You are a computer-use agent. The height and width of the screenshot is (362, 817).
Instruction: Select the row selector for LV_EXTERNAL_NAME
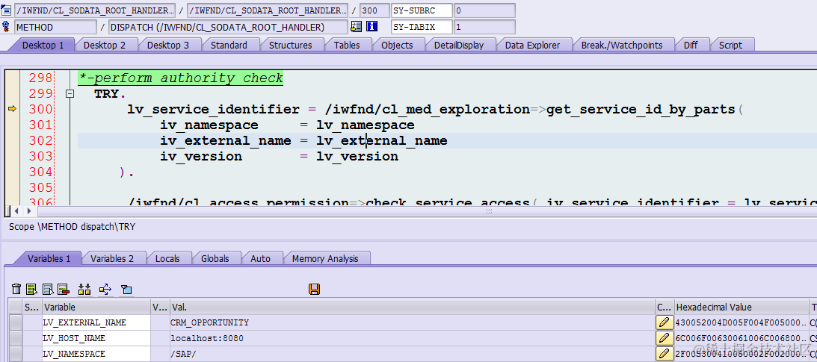pyautogui.click(x=16, y=322)
